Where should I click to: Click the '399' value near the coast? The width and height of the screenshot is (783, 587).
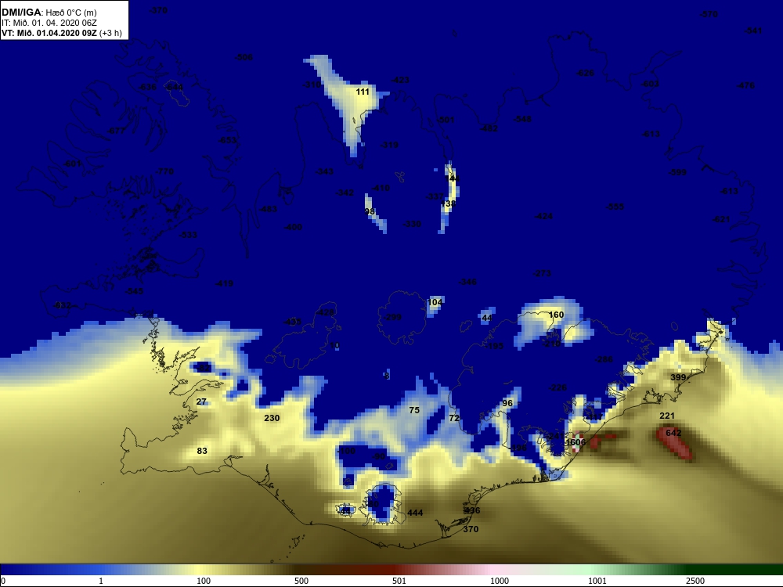coord(678,377)
